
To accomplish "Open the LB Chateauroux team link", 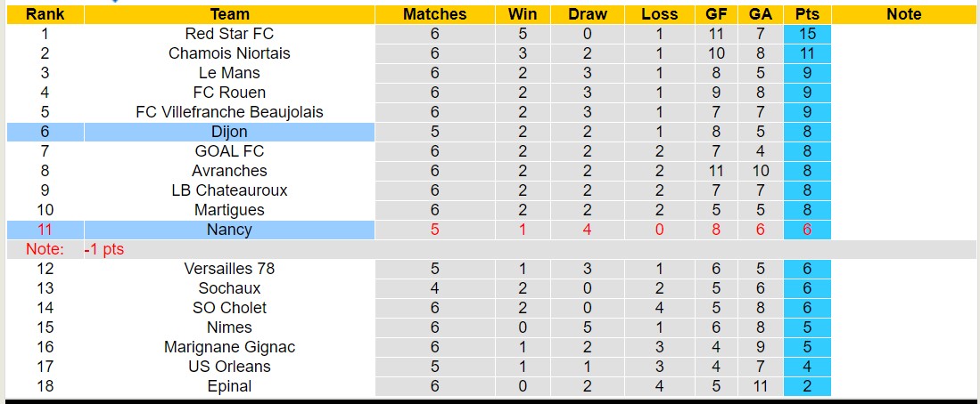I will click(x=229, y=190).
